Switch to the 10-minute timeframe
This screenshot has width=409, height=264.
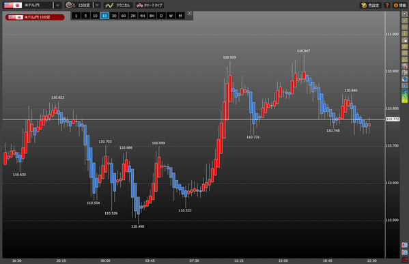[95, 16]
